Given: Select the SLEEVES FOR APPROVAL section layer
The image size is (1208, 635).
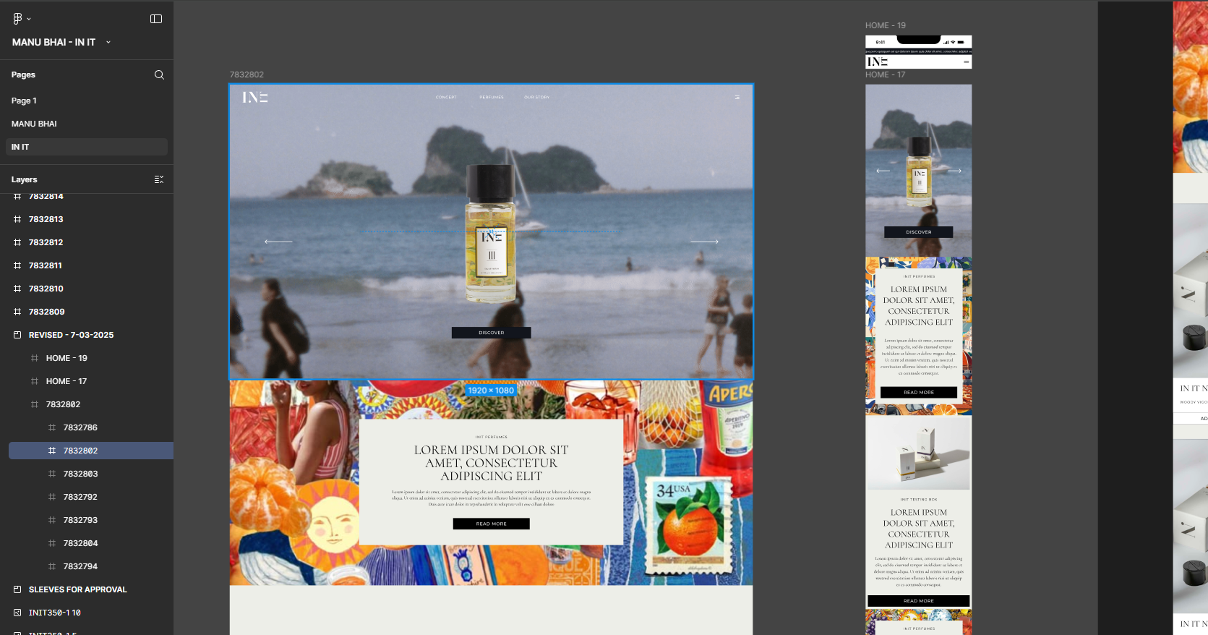Looking at the screenshot, I should tap(77, 589).
